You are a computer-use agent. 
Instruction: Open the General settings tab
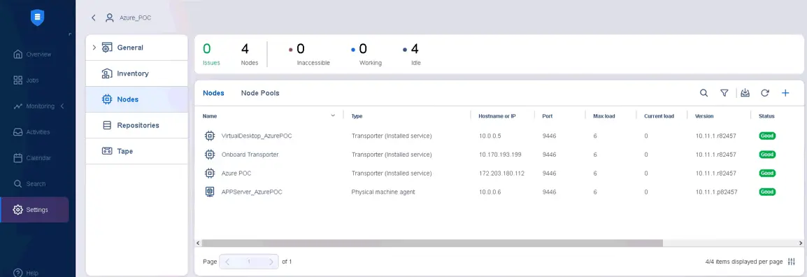click(x=136, y=48)
